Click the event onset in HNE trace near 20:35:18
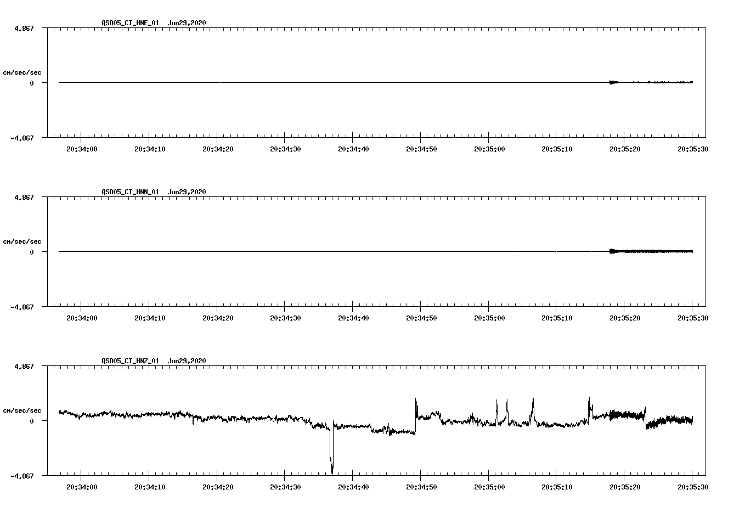 pos(613,82)
